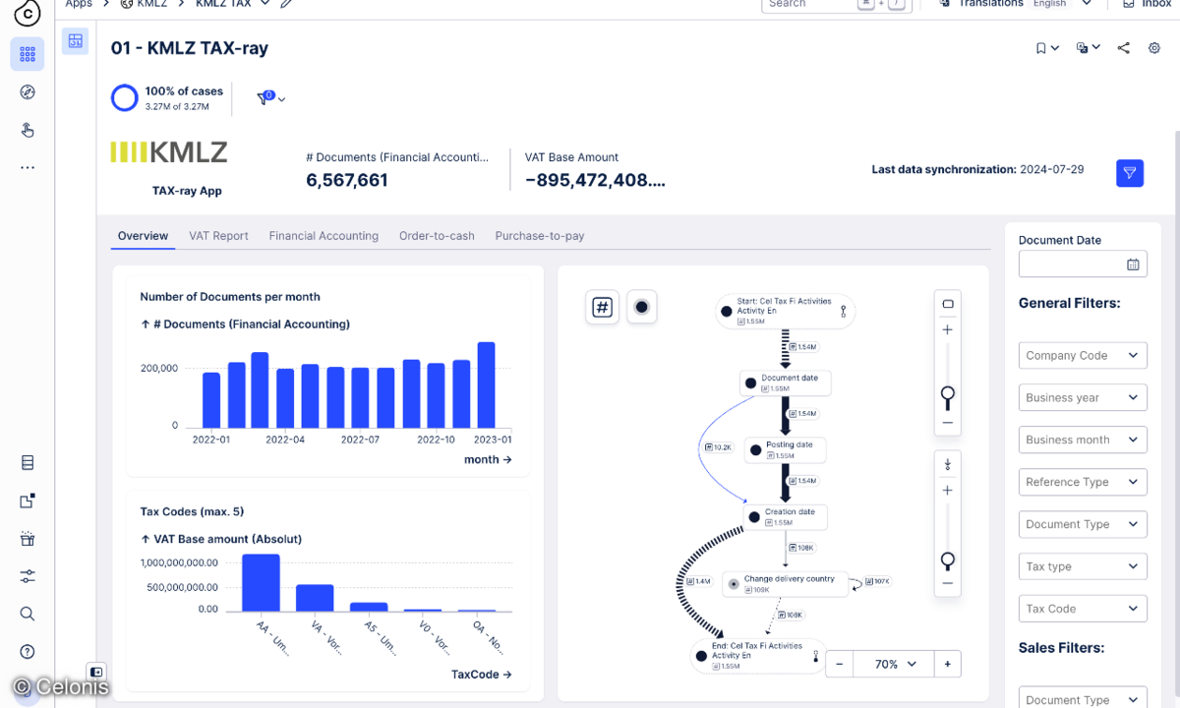1180x708 pixels.
Task: Select the Posting date activity node
Action: (x=784, y=450)
